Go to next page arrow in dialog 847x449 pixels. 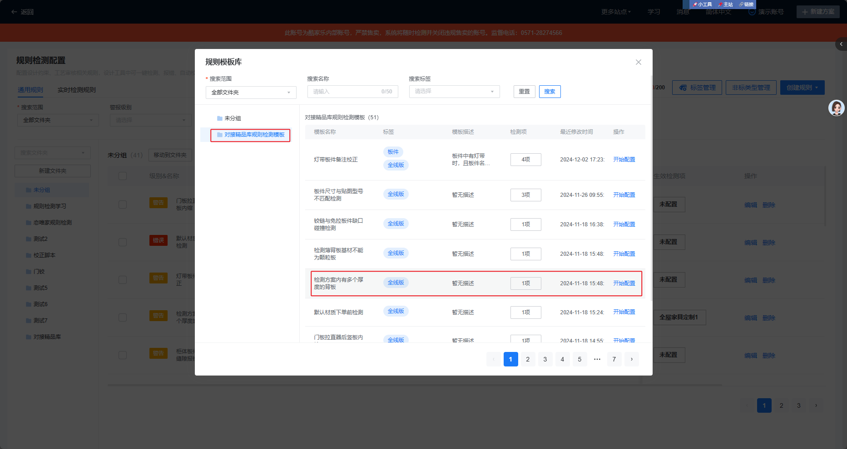(x=631, y=359)
